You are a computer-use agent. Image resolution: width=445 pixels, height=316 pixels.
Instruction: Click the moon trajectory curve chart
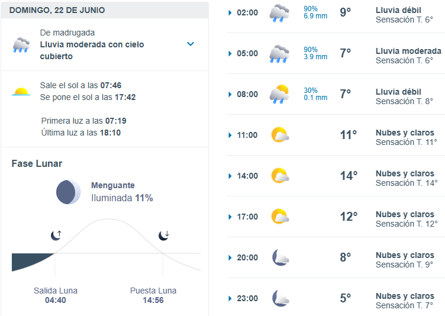[106, 247]
